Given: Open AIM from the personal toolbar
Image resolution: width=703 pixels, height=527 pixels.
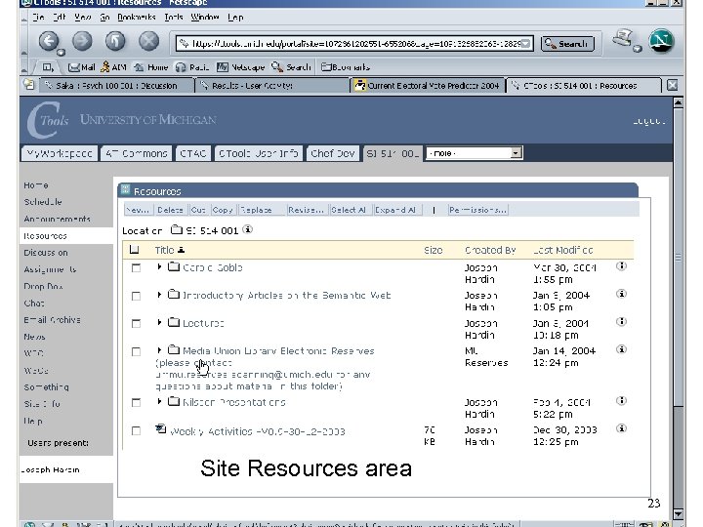Looking at the screenshot, I should (114, 67).
